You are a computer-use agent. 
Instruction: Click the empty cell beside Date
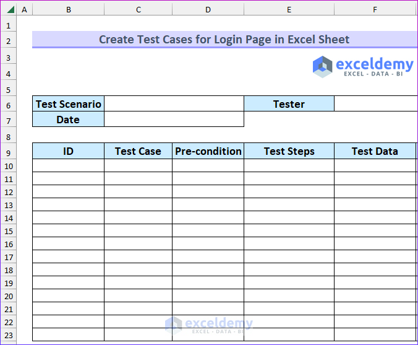pos(174,120)
